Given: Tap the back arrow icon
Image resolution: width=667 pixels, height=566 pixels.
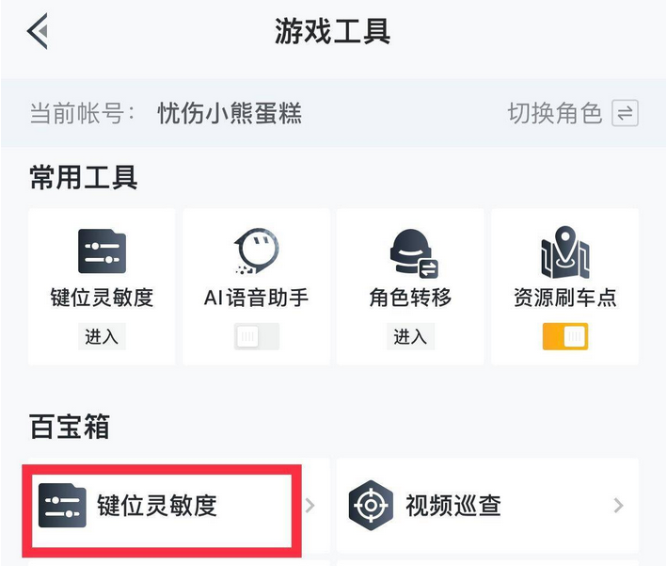Looking at the screenshot, I should click(x=38, y=32).
